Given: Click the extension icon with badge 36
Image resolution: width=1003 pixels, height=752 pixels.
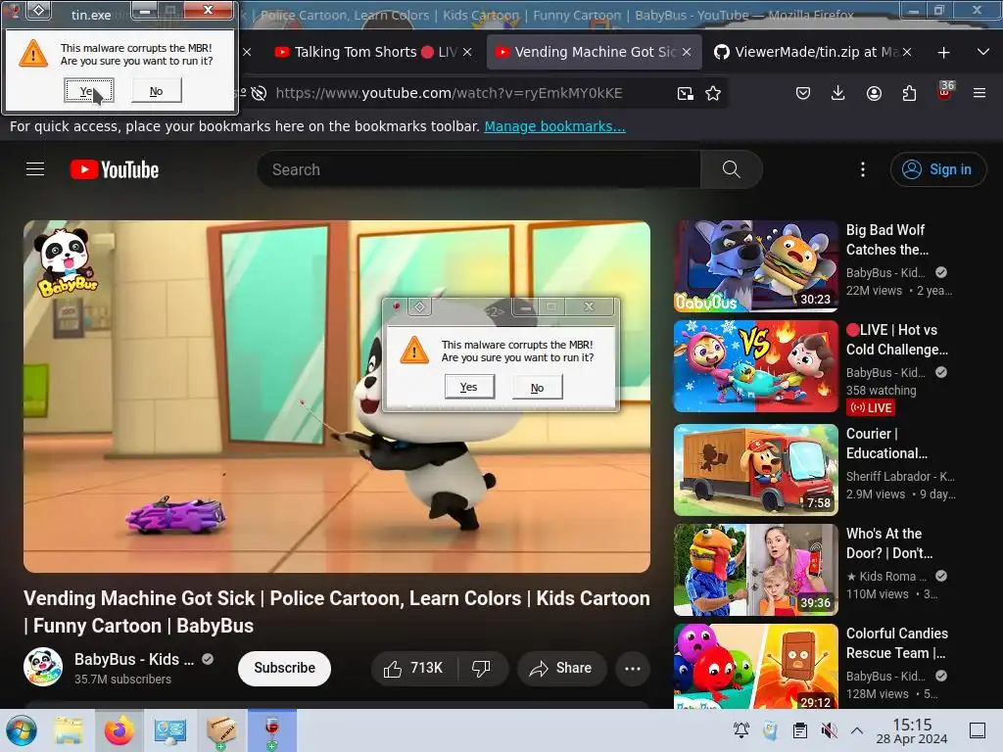Looking at the screenshot, I should pyautogui.click(x=945, y=91).
